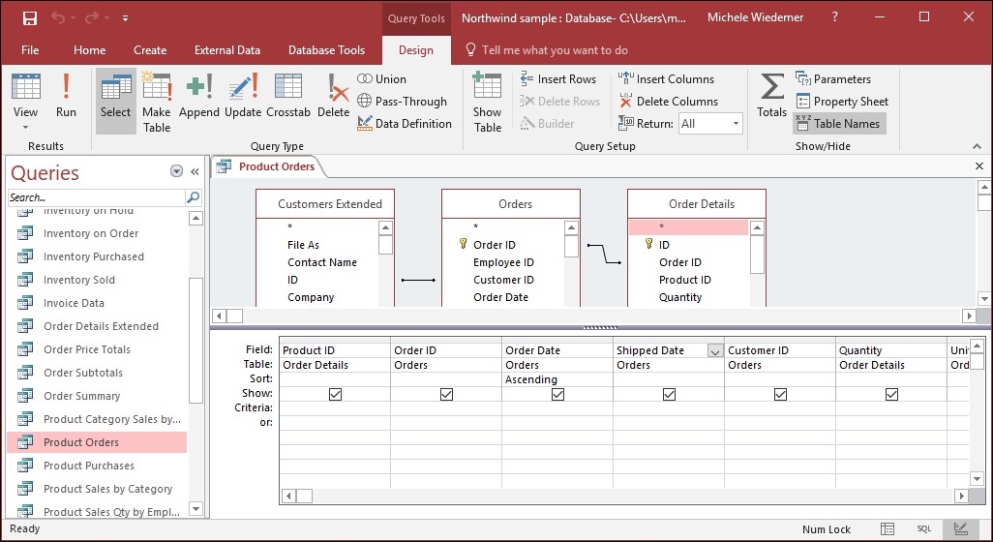The height and width of the screenshot is (542, 993).
Task: Open the Database Tools ribbon tab
Action: [326, 50]
